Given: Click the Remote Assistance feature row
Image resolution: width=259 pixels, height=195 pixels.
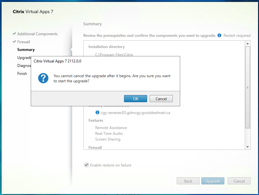Looking at the screenshot, I should 111,128.
